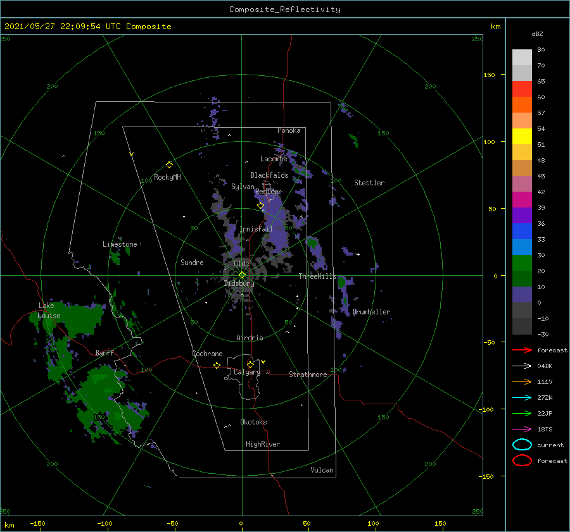This screenshot has height=532, width=570.
Task: Click the red forecast arrow in legend
Action: [522, 350]
